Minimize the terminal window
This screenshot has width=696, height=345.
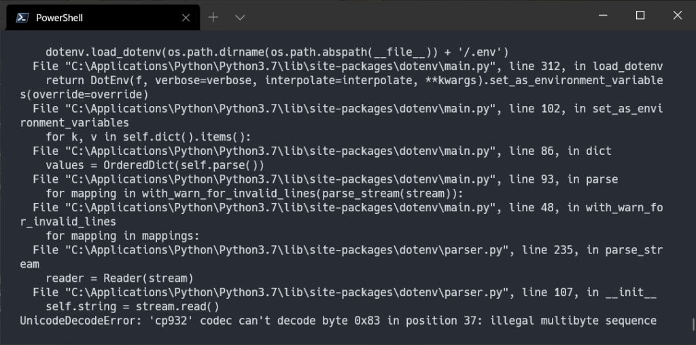point(603,16)
